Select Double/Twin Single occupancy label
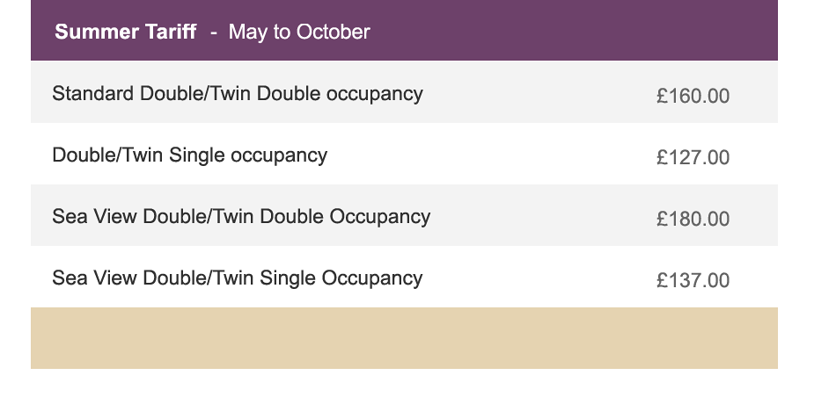The image size is (814, 404). tap(189, 155)
